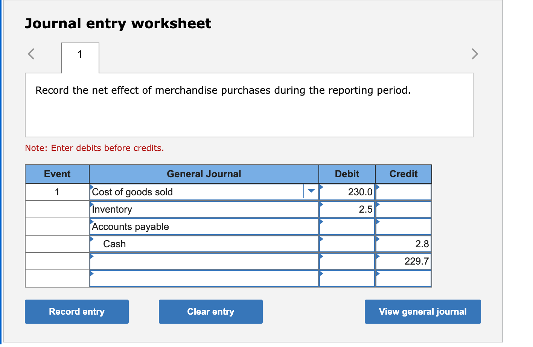
Task: Click the Journal entry worksheet heading
Action: (118, 23)
